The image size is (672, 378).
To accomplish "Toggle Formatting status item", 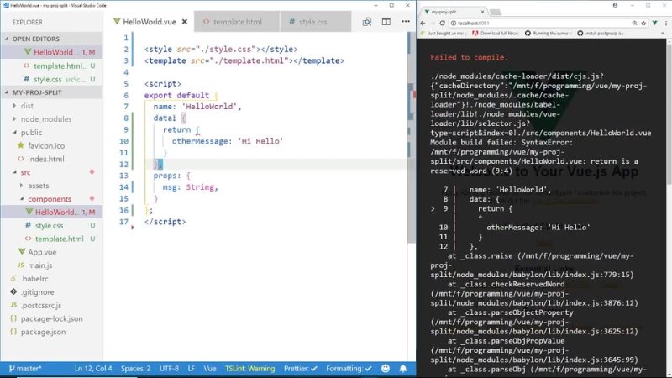I will [x=349, y=369].
